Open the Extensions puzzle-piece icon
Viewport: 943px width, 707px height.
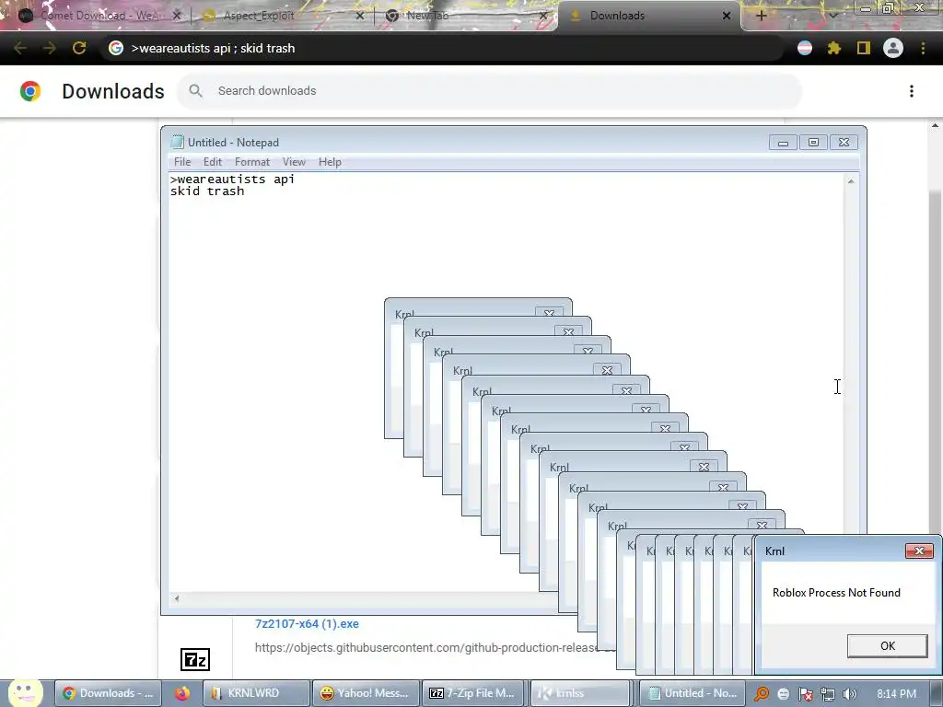pyautogui.click(x=833, y=48)
